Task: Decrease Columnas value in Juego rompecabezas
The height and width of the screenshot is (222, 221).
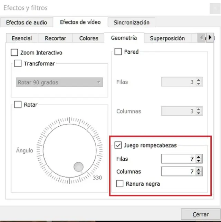Action: click(199, 173)
